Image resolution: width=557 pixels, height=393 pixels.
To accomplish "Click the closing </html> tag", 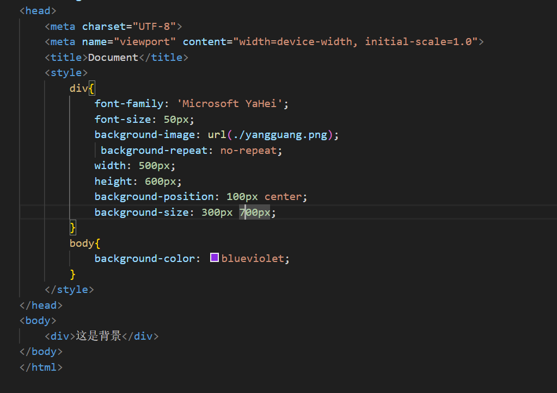I will pyautogui.click(x=41, y=367).
